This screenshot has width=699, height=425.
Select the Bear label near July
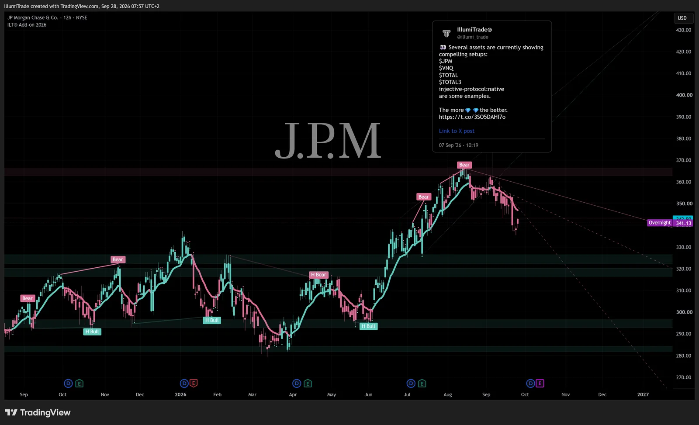point(424,197)
